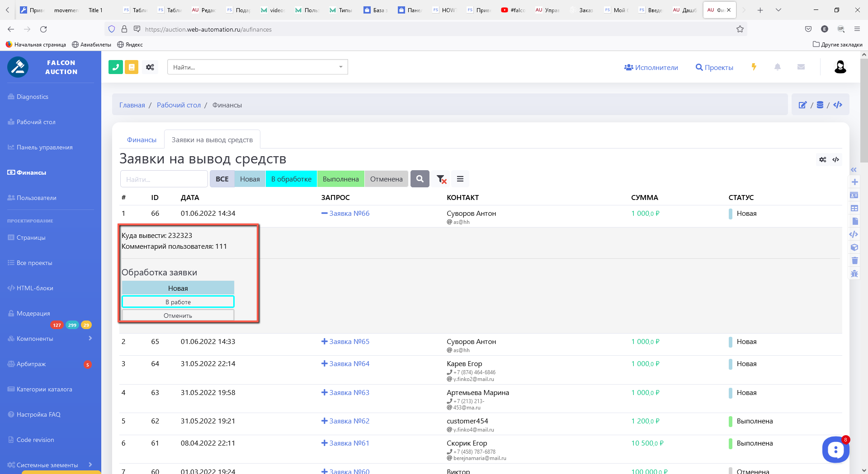
Task: Open the envelope messages icon
Action: click(x=801, y=67)
